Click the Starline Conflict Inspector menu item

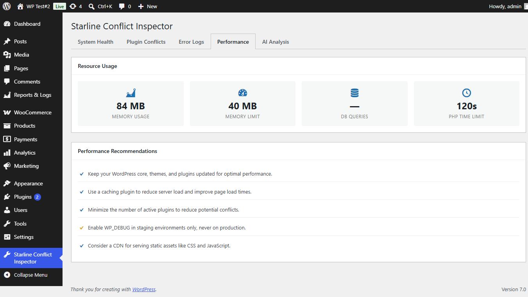(x=31, y=258)
